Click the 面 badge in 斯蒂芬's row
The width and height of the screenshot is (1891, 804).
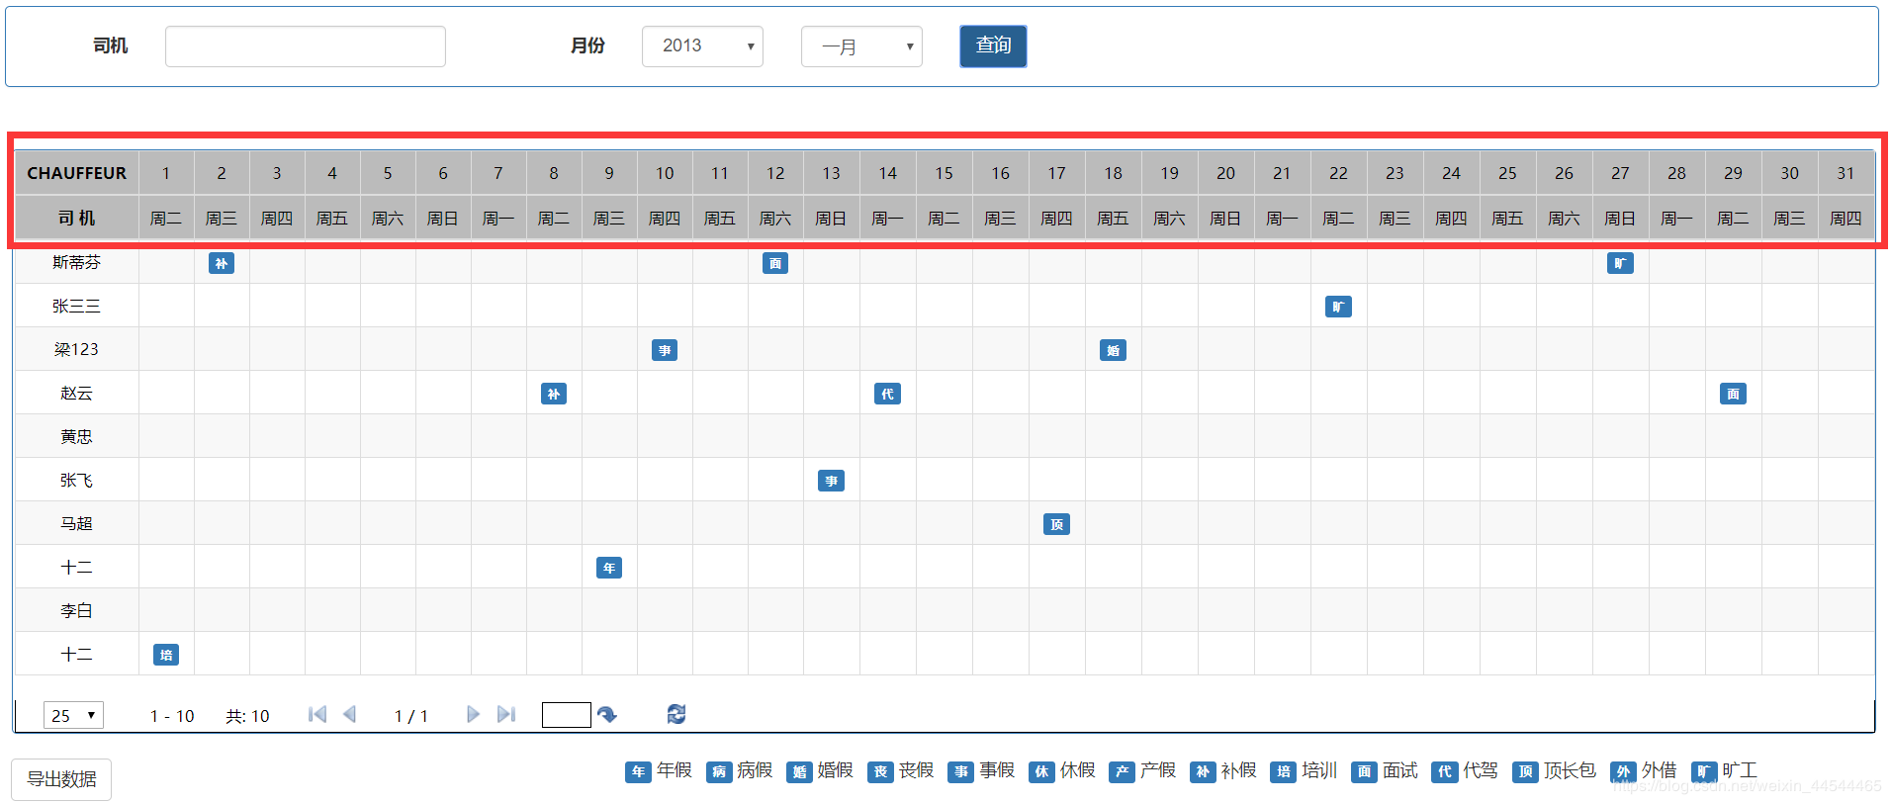(x=775, y=263)
